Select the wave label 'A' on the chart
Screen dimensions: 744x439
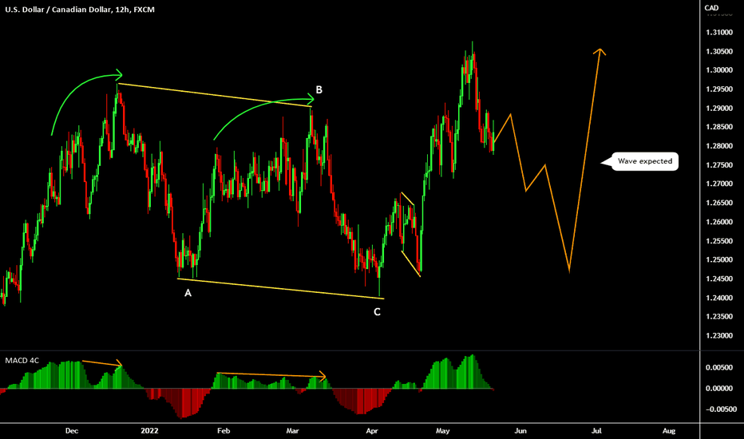(188, 293)
